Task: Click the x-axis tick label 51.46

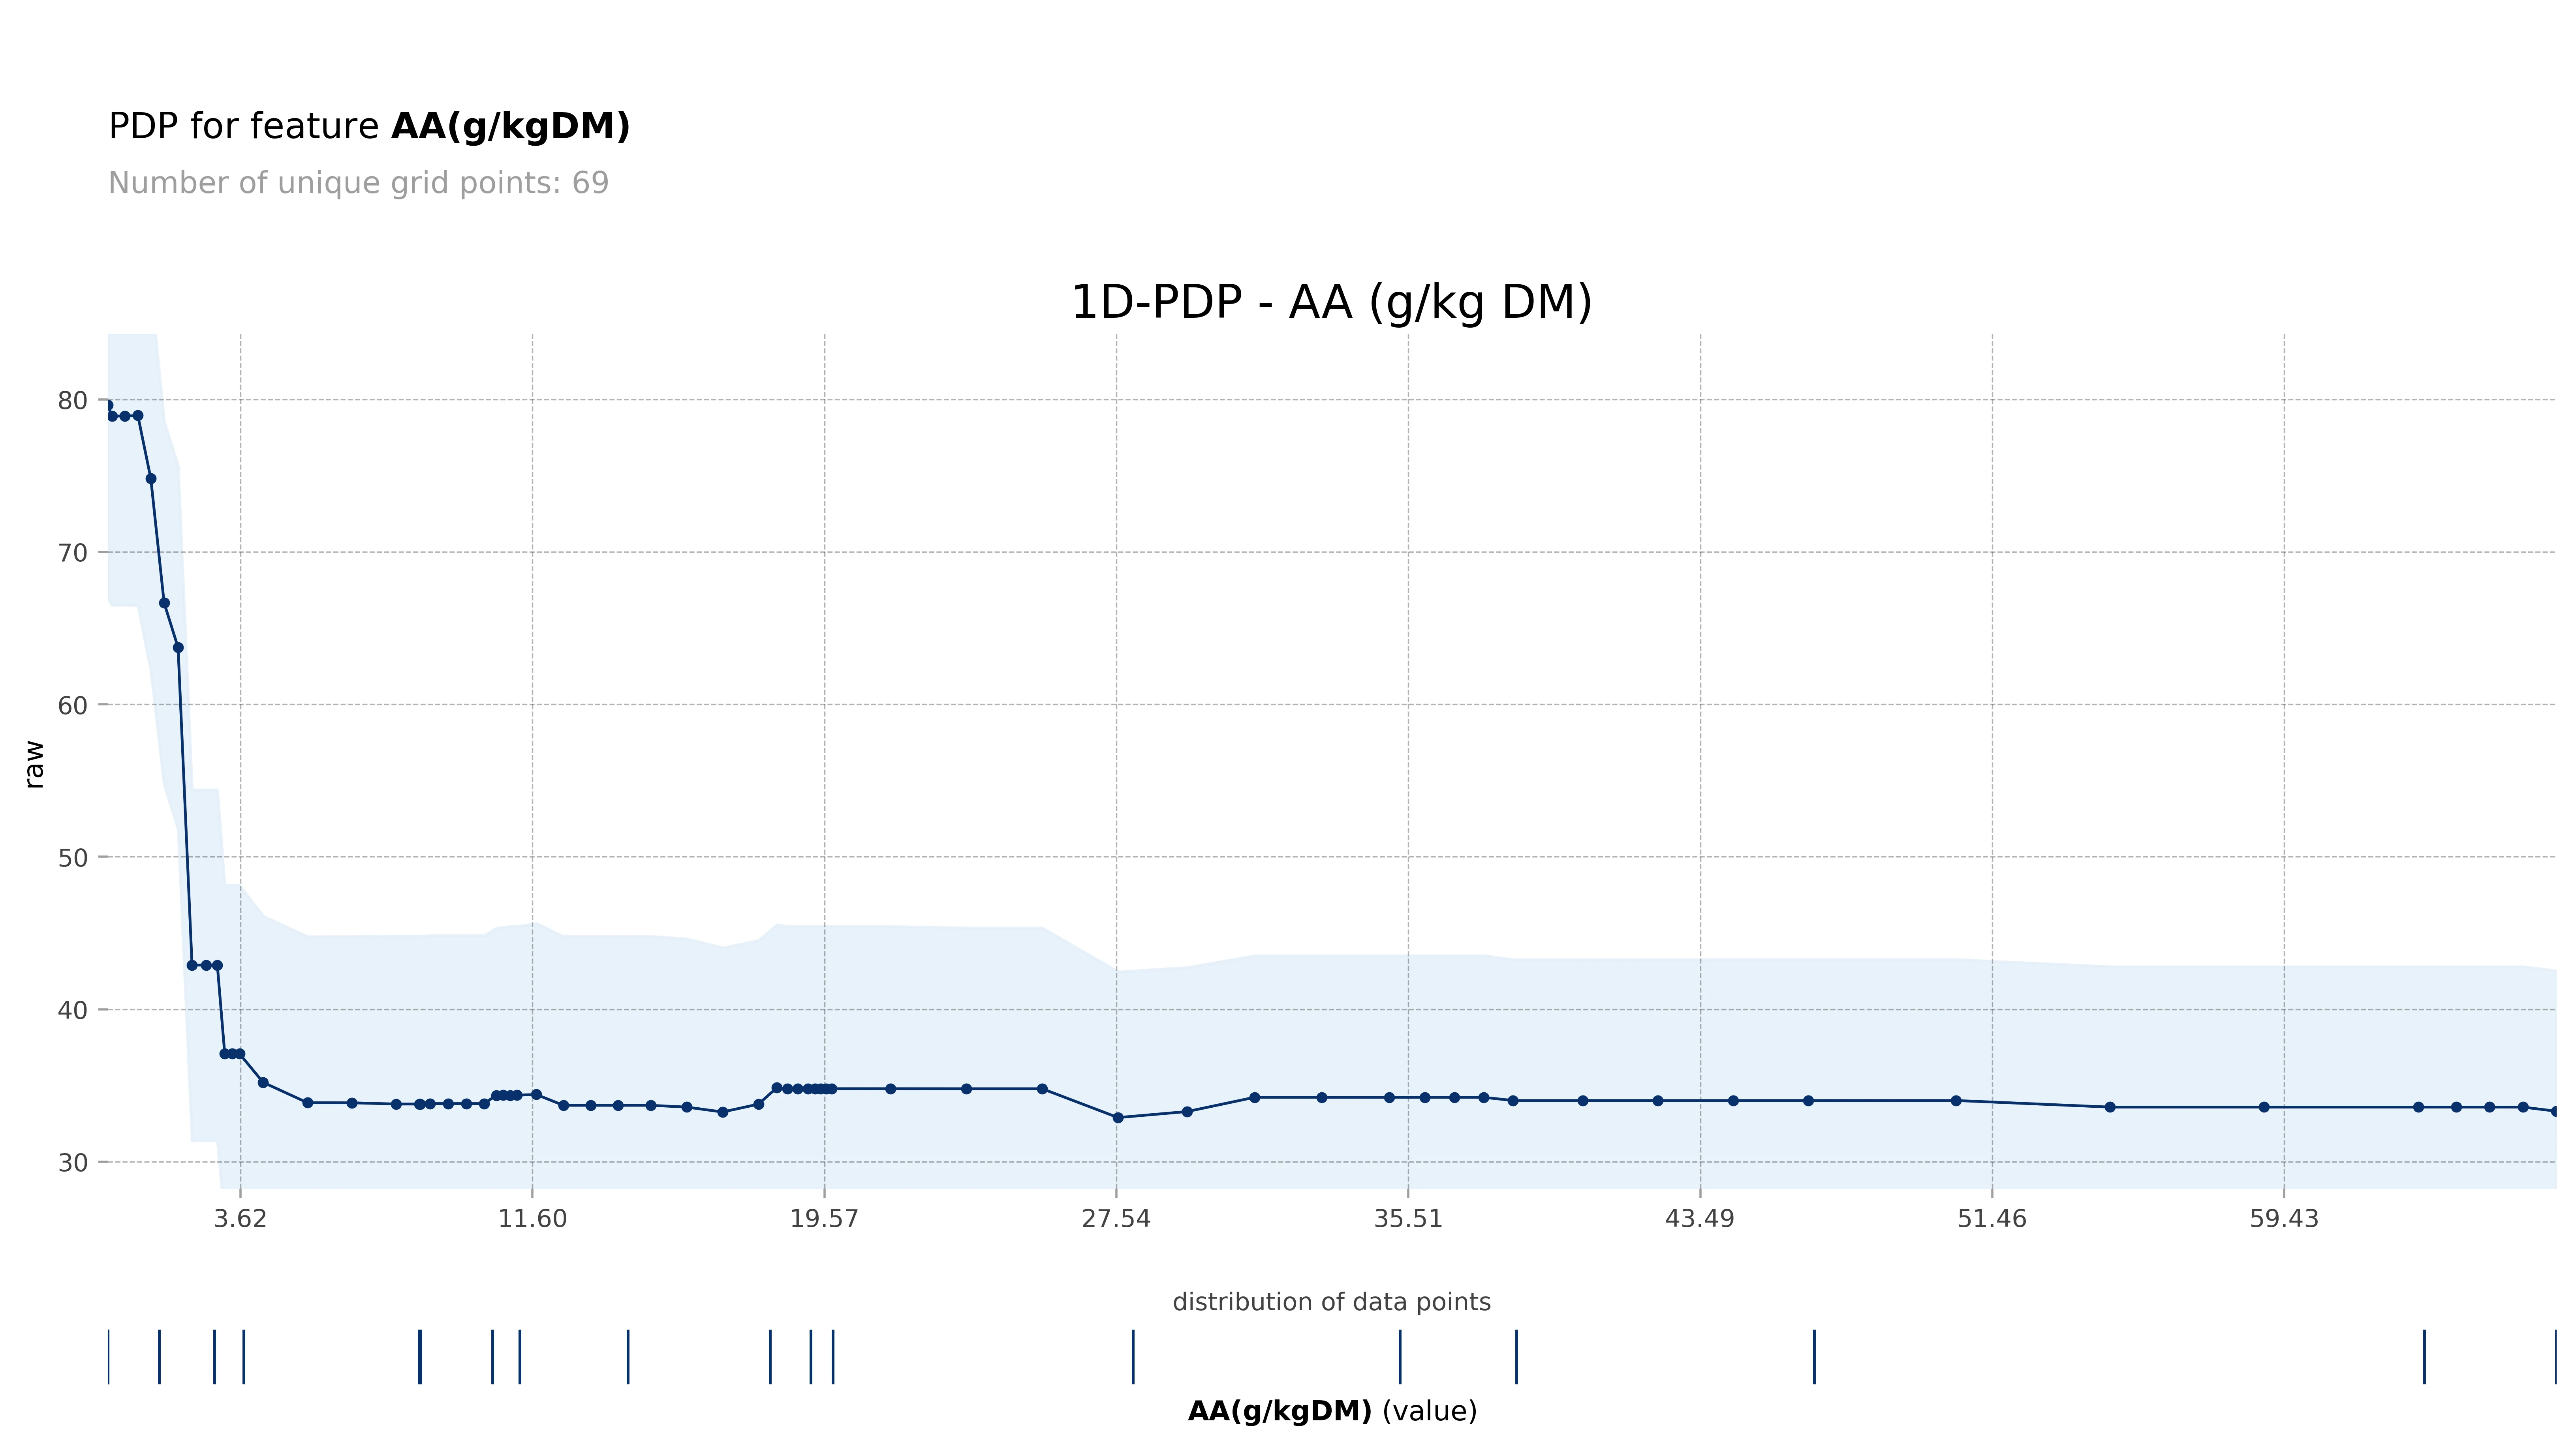Action: click(1992, 1219)
